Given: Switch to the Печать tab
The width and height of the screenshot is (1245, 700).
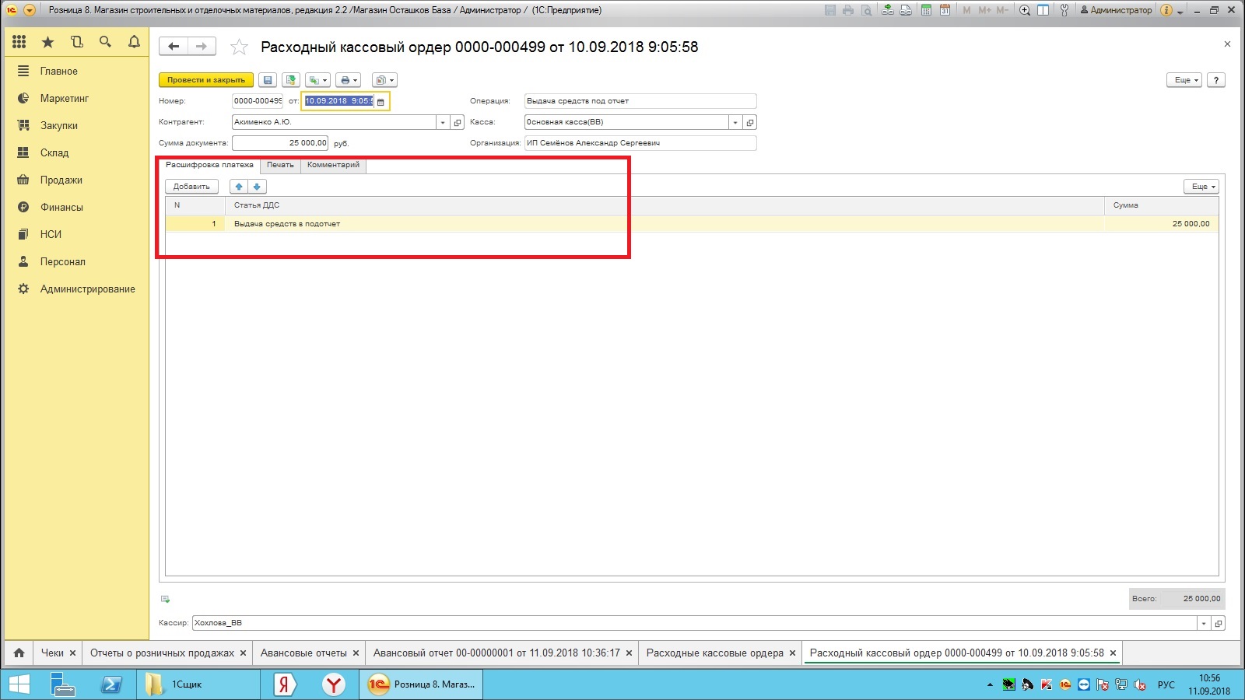Looking at the screenshot, I should (x=280, y=165).
